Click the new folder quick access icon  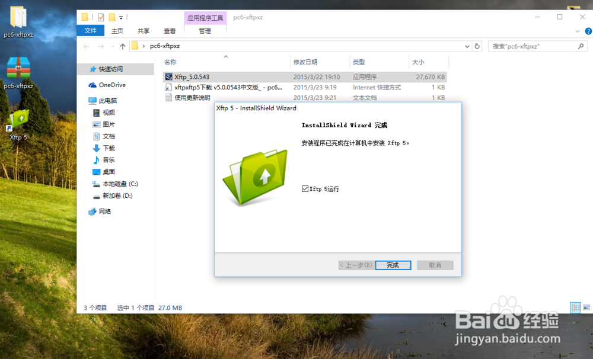(x=112, y=17)
